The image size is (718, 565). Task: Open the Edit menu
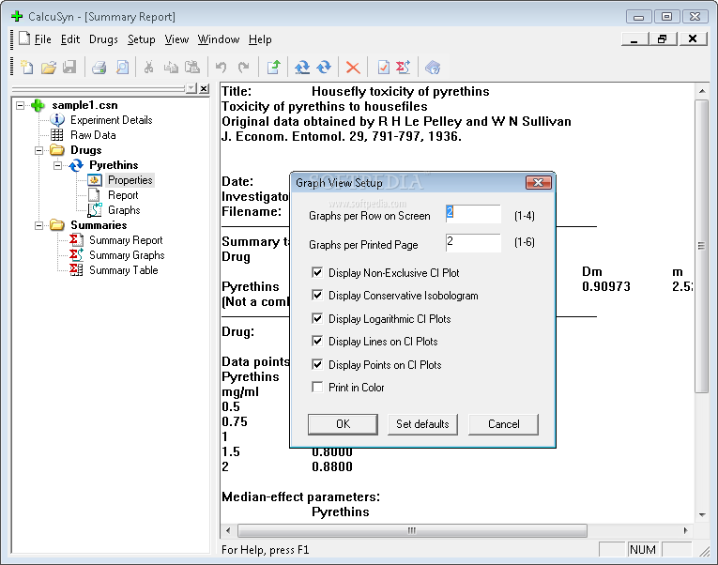(x=70, y=39)
